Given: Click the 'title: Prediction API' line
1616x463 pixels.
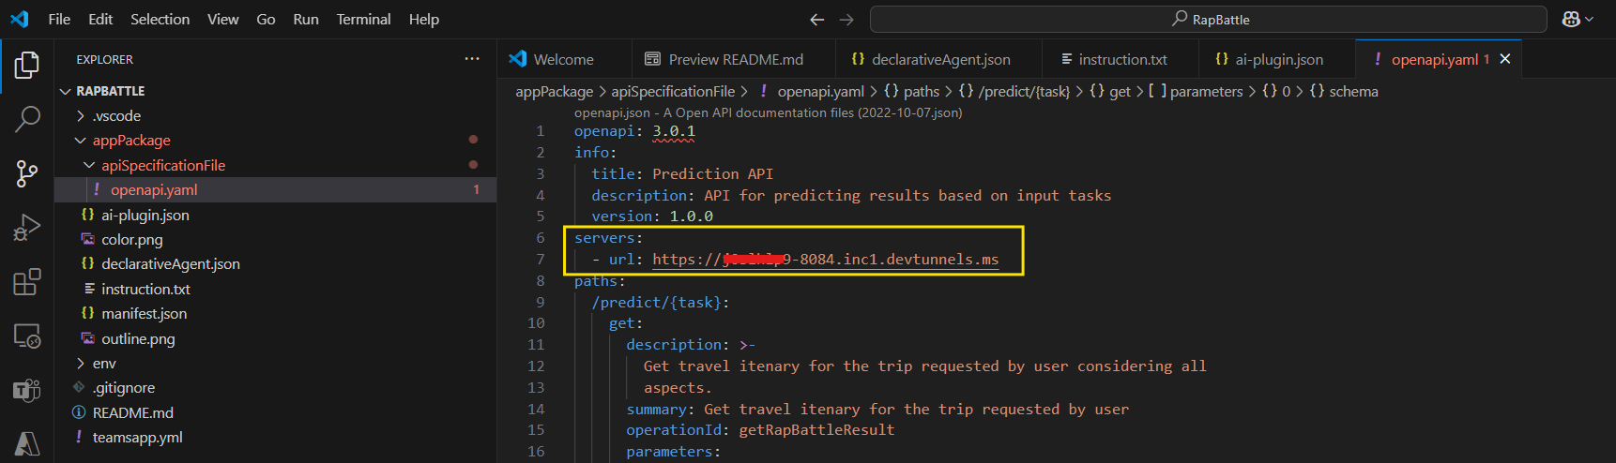Looking at the screenshot, I should point(682,174).
